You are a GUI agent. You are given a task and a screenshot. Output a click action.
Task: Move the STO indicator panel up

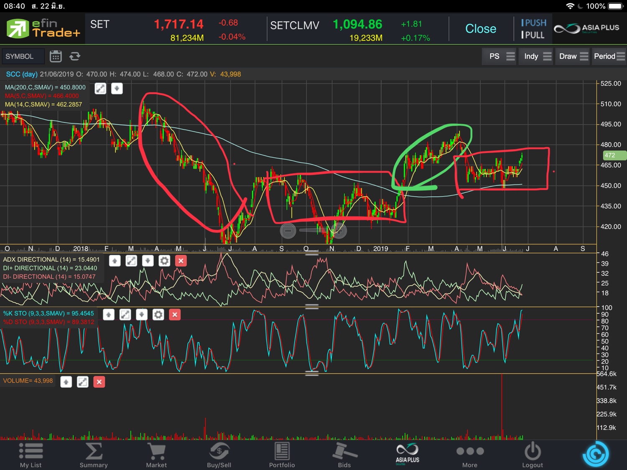109,315
